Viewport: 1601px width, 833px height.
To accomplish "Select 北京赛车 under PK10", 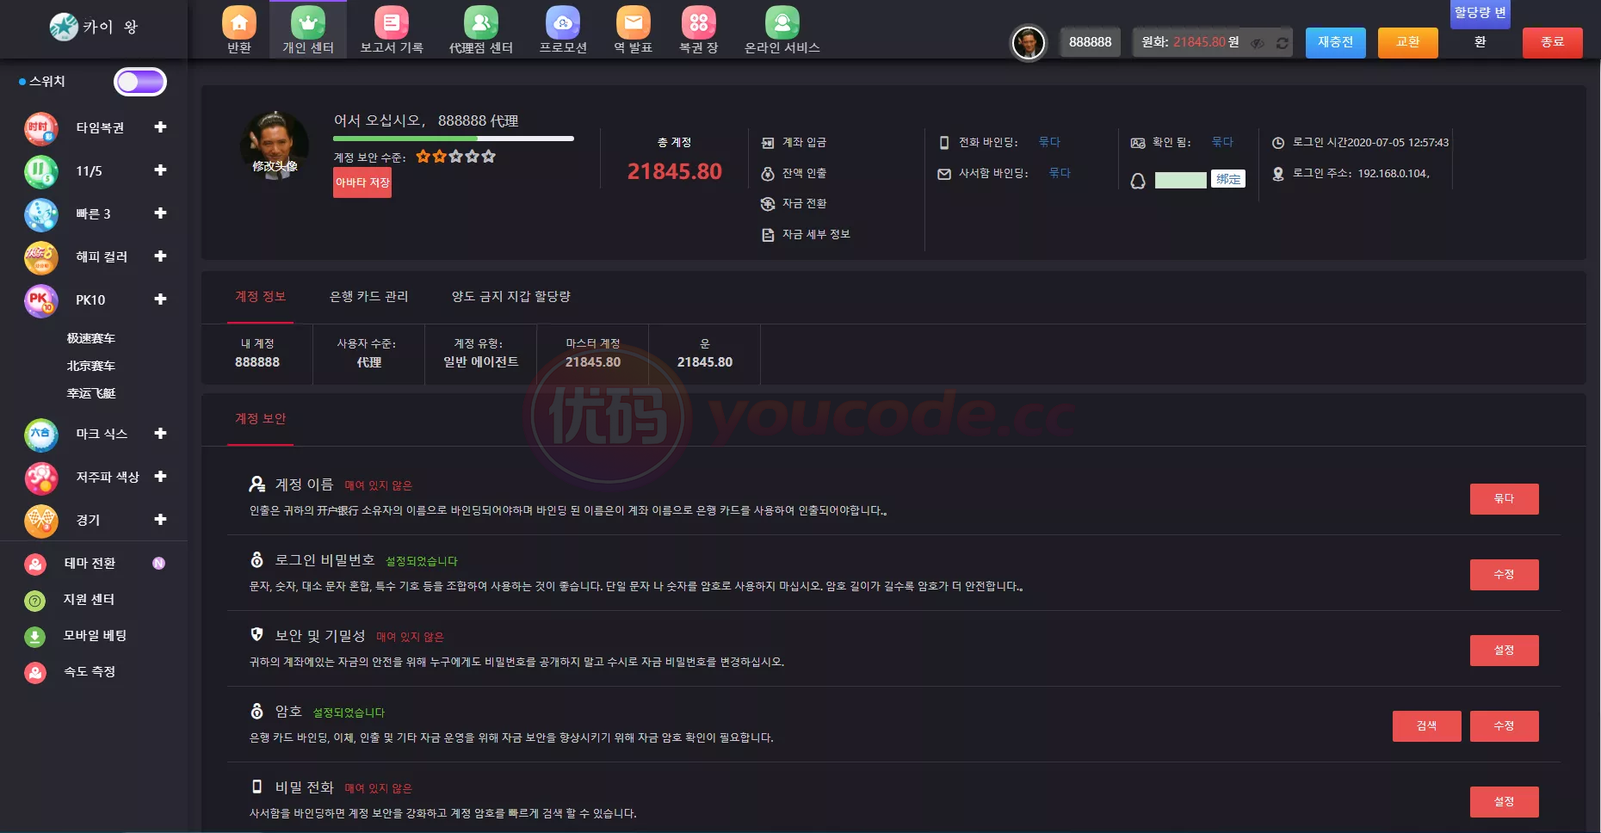I will click(x=91, y=366).
